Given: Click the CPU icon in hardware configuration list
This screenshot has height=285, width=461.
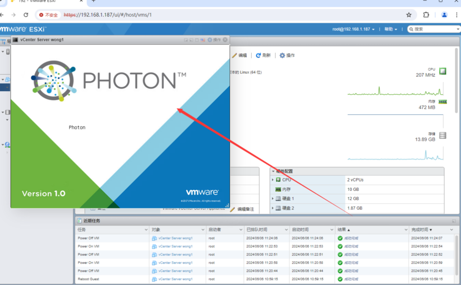Looking at the screenshot, I should (278, 180).
